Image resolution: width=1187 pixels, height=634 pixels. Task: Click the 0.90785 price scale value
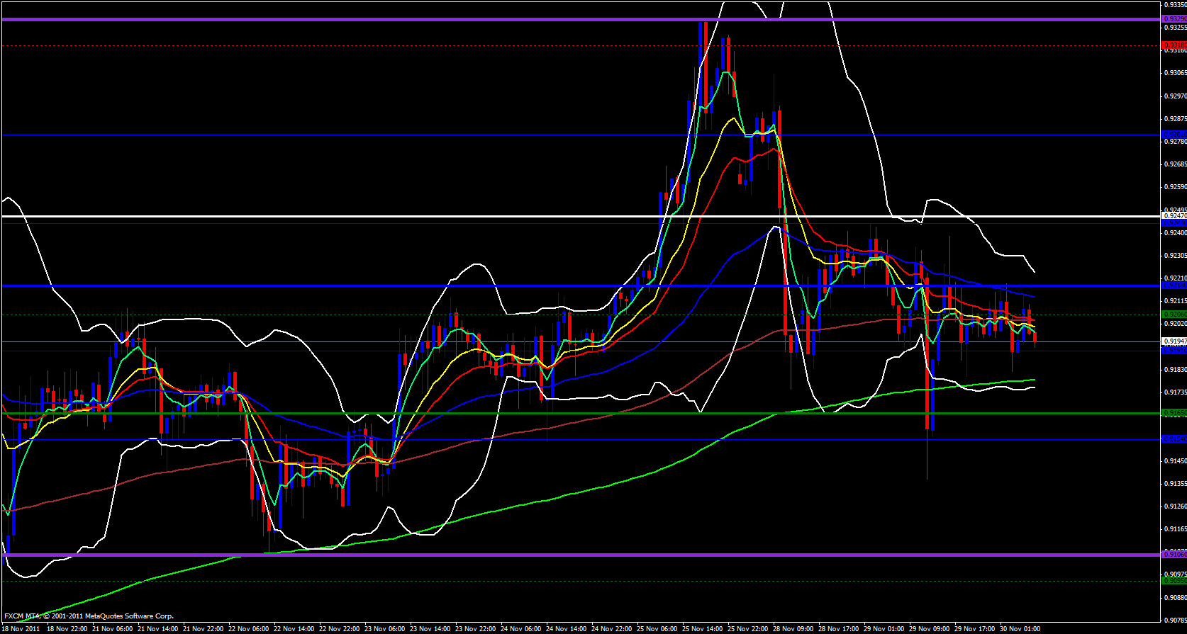tap(1175, 620)
